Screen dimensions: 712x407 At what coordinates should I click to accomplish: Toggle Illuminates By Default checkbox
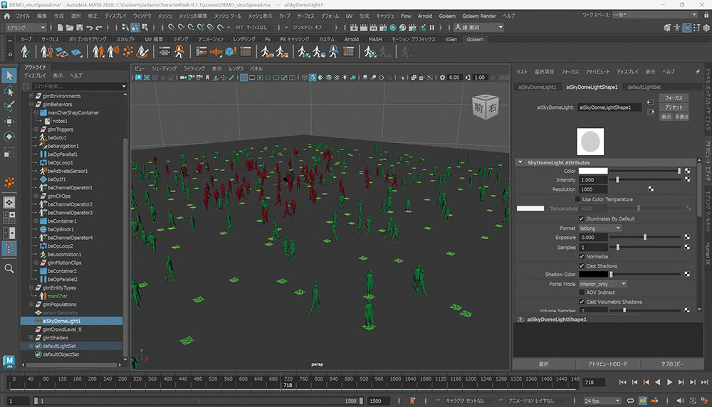pyautogui.click(x=581, y=218)
